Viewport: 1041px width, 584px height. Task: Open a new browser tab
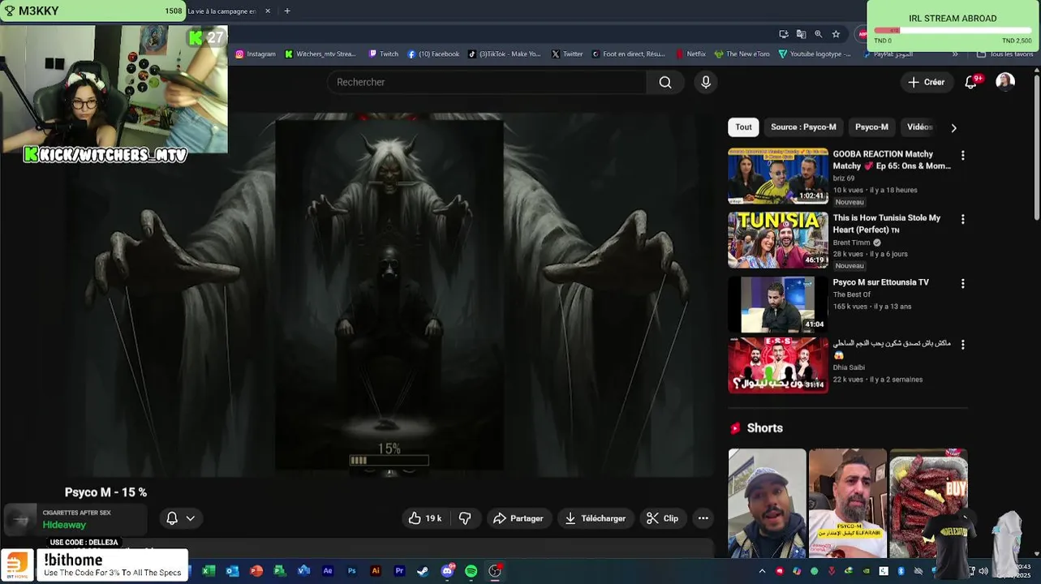287,11
